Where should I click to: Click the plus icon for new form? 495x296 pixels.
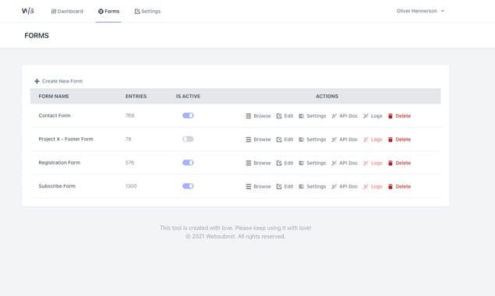point(37,81)
